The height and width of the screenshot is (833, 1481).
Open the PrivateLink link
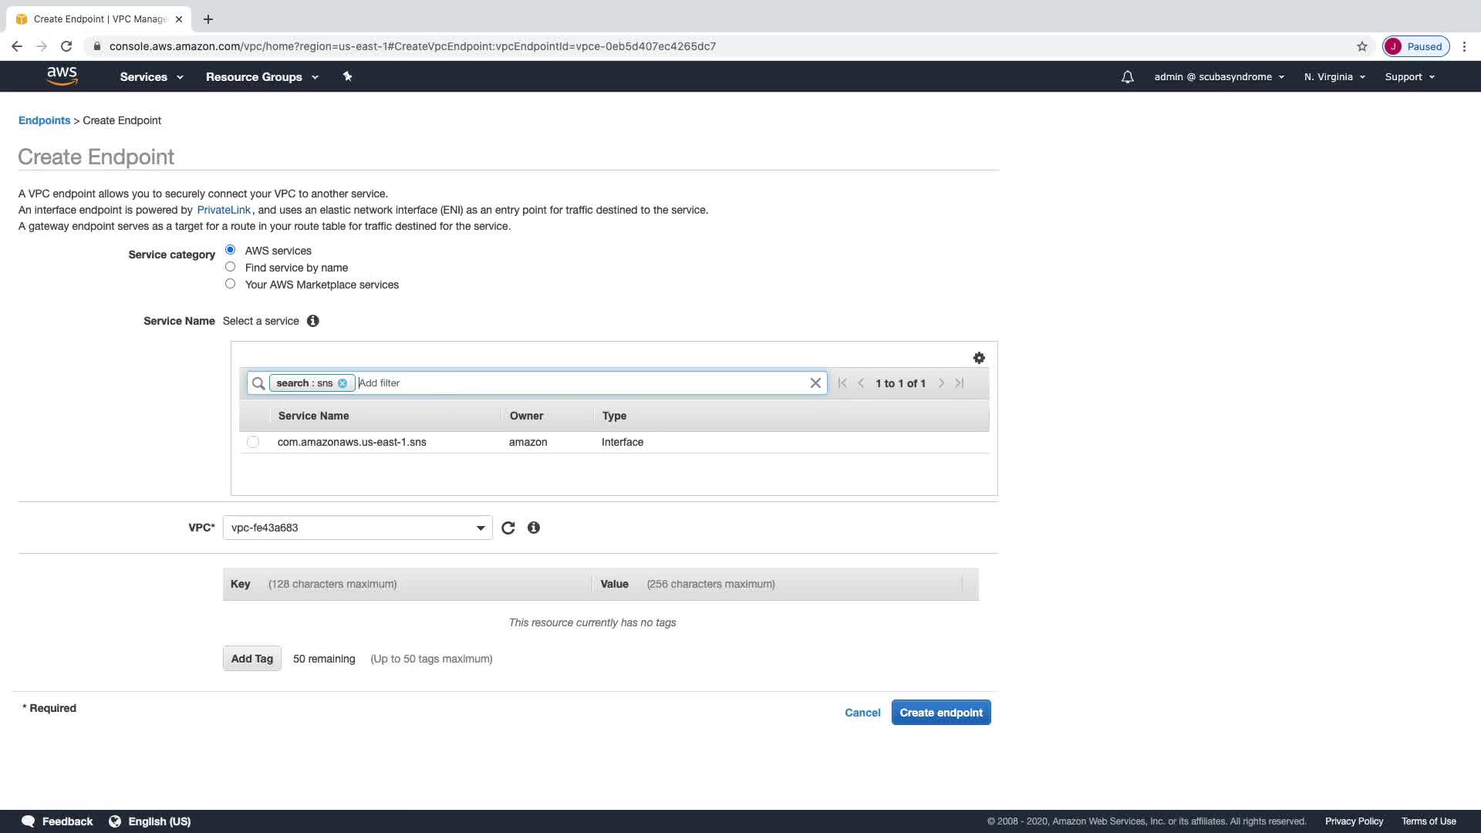[x=223, y=210]
